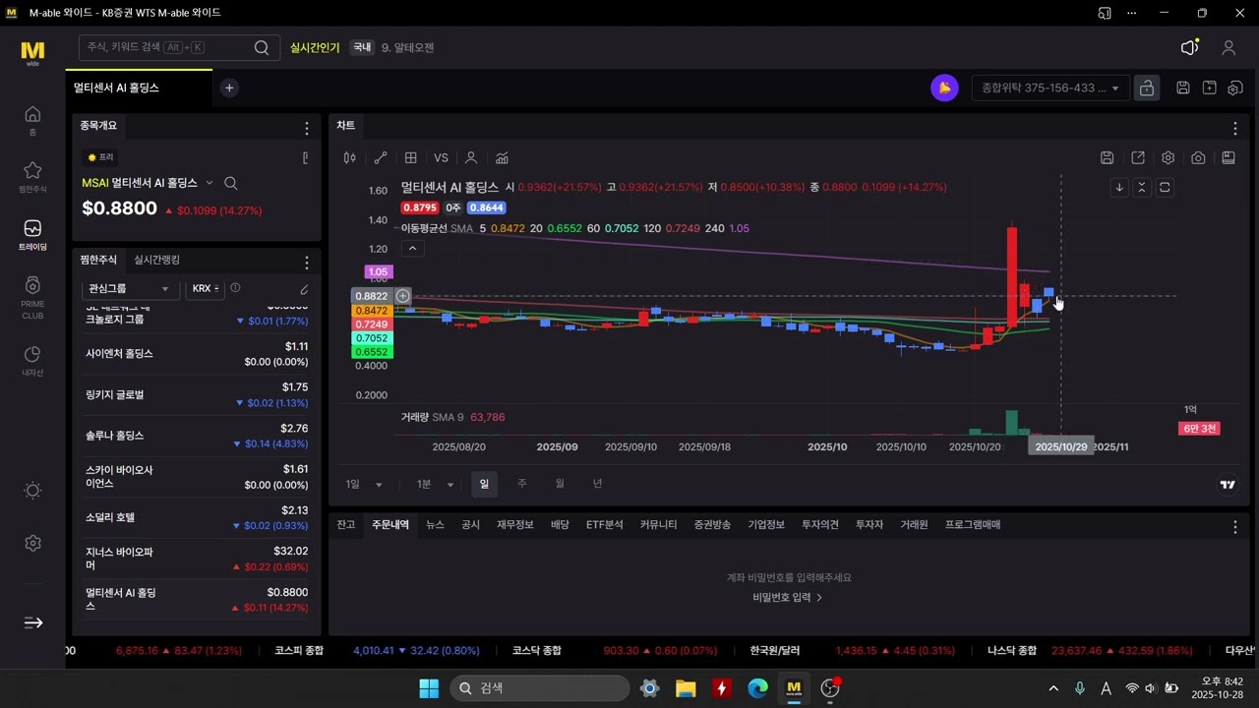Click the magnifier next to the MSAI stock name

point(231,183)
